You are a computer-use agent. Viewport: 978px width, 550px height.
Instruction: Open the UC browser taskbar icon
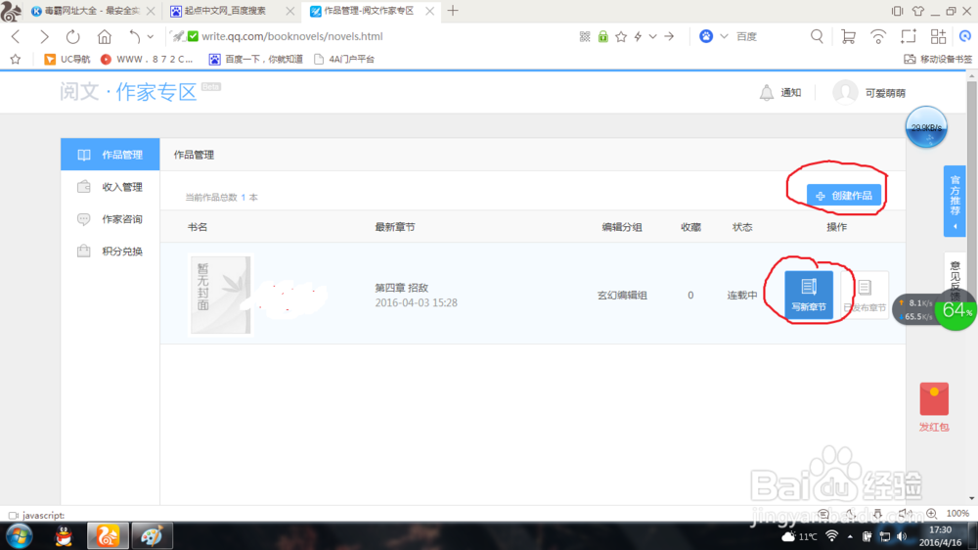108,536
